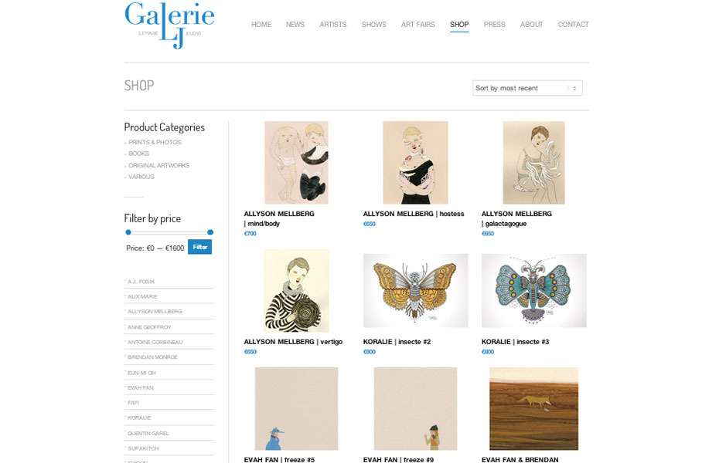
Task: Choose the BOOKS category link
Action: point(138,154)
